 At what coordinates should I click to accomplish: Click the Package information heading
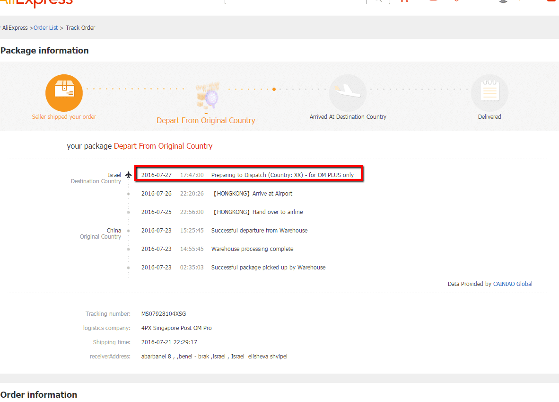44,51
